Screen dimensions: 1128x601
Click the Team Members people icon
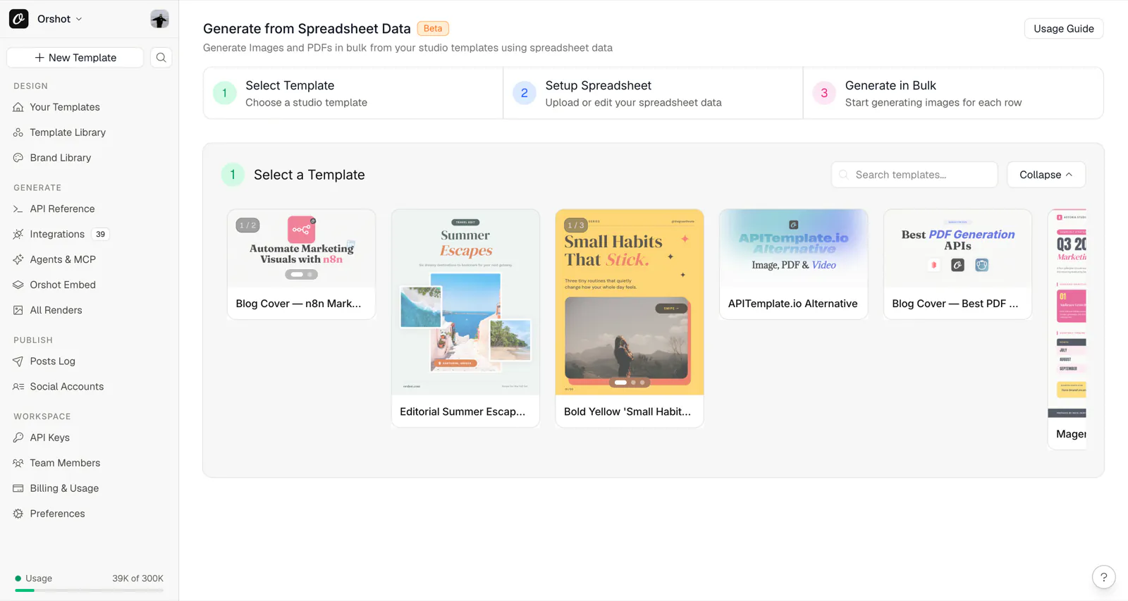[x=18, y=463]
